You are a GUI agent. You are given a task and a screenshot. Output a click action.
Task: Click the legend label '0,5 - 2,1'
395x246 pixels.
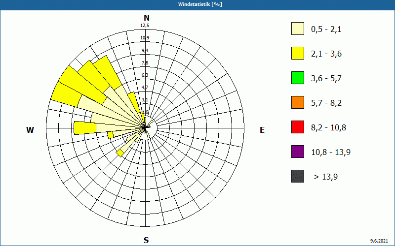[326, 30]
